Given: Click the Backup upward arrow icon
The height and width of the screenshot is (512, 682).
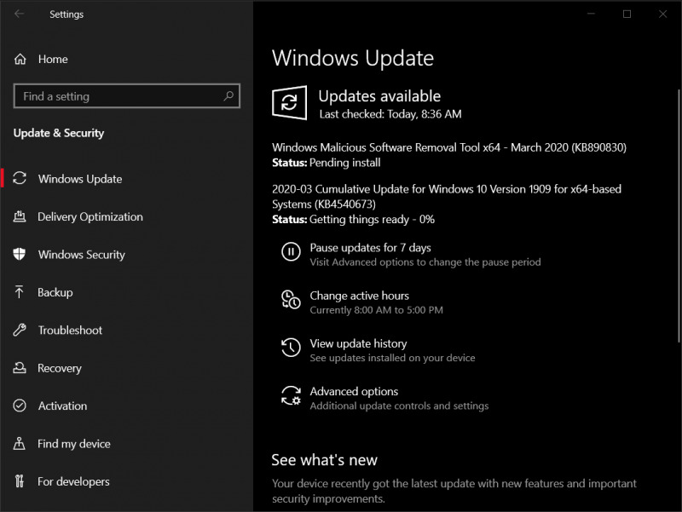Looking at the screenshot, I should click(x=19, y=292).
